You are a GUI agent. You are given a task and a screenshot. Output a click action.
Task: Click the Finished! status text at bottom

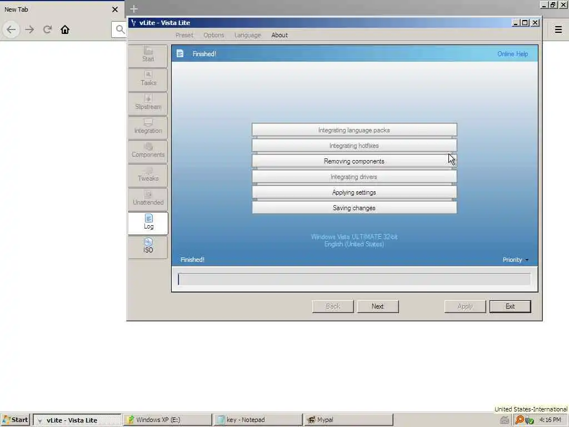click(192, 260)
